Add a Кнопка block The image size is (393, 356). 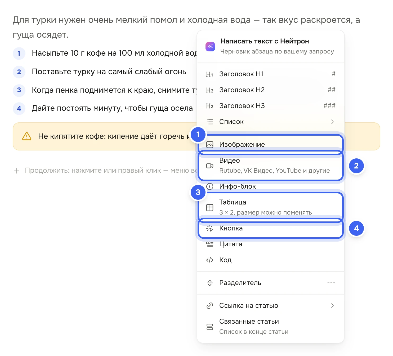[x=271, y=228]
